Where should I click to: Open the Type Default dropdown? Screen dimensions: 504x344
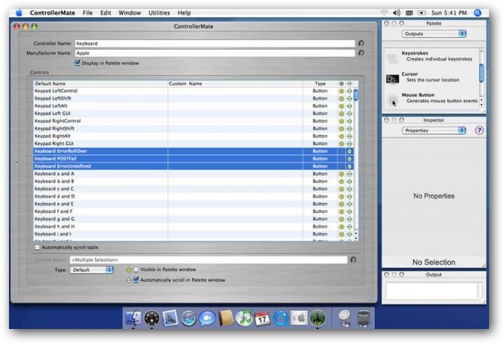pyautogui.click(x=91, y=270)
